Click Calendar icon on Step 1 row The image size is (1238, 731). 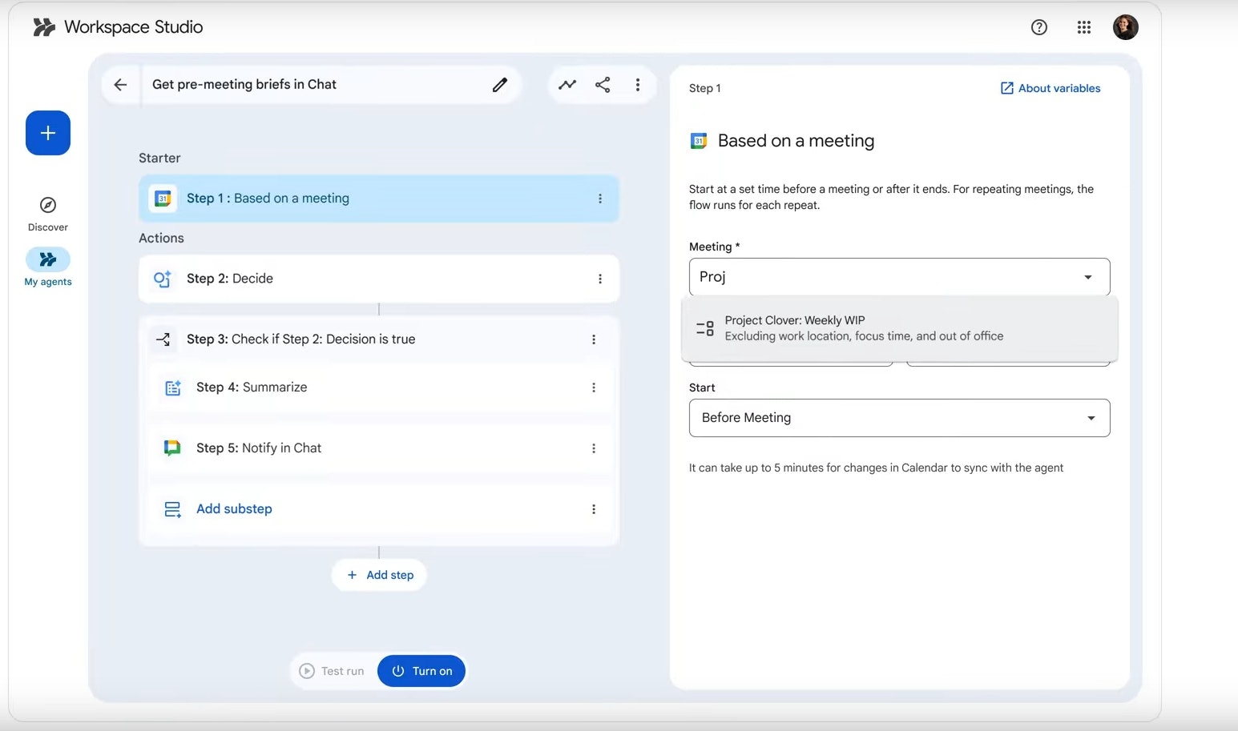coord(163,199)
